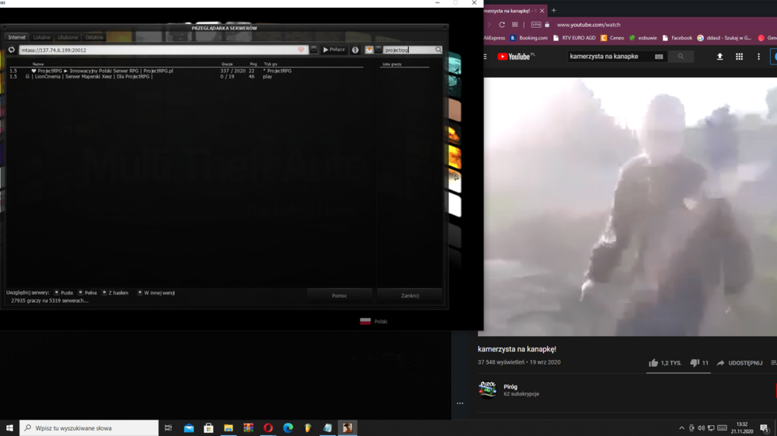Switch to Lokalne tab

pyautogui.click(x=42, y=37)
